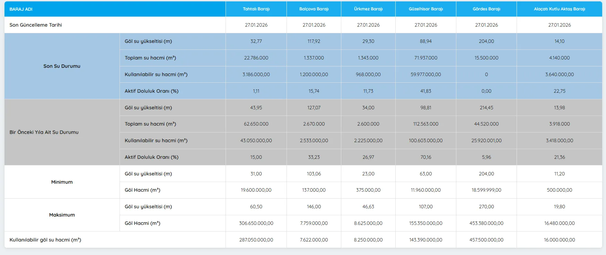Click the Kullanılabilir göl su hacmi row label
606x255 pixels.
(x=45, y=240)
